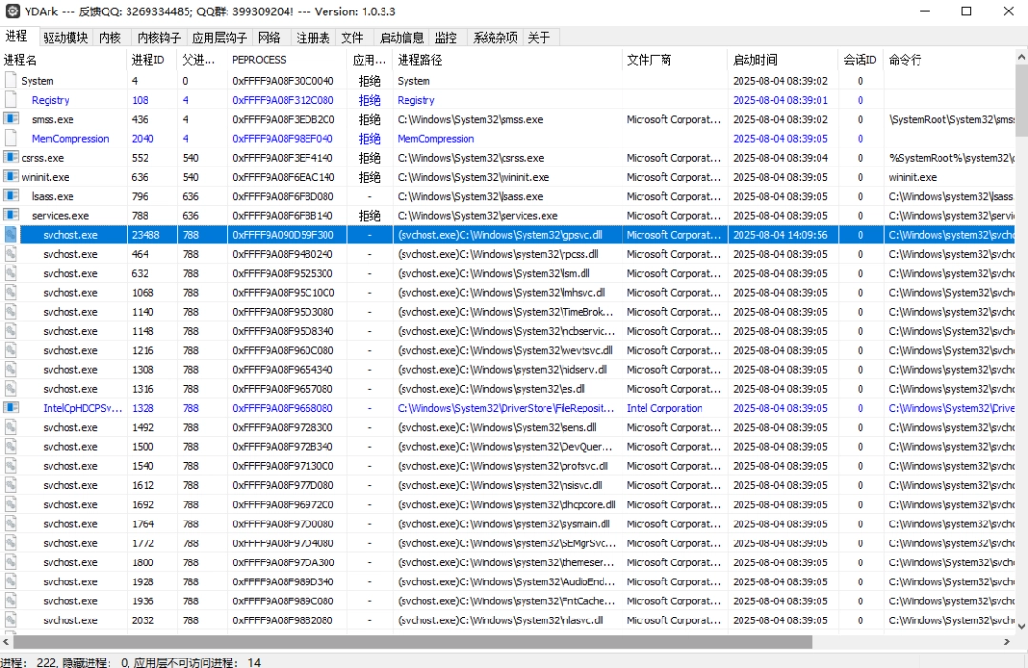Sort by the 启动时间 column header
The height and width of the screenshot is (668, 1028).
click(755, 60)
